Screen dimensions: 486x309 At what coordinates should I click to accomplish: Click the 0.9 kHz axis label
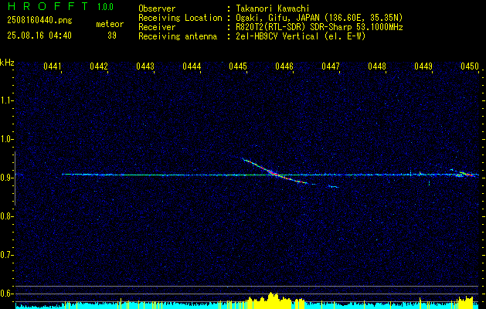point(6,178)
